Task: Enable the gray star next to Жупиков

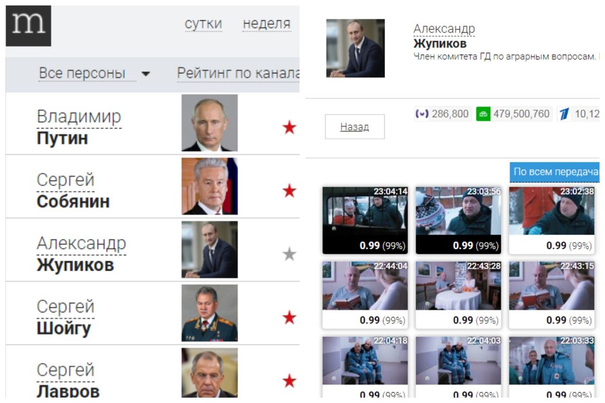Action: pyautogui.click(x=289, y=255)
